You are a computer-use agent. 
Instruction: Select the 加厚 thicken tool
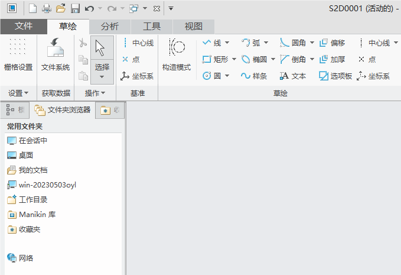tap(332, 59)
